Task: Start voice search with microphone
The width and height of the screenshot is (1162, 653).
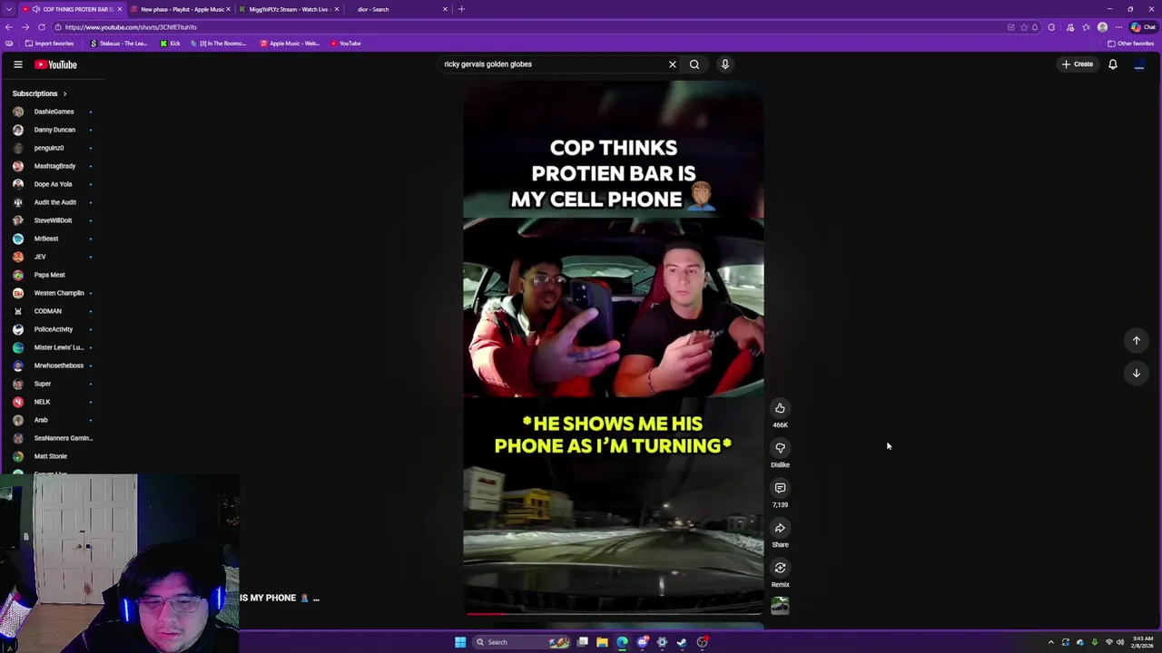Action: [x=725, y=64]
